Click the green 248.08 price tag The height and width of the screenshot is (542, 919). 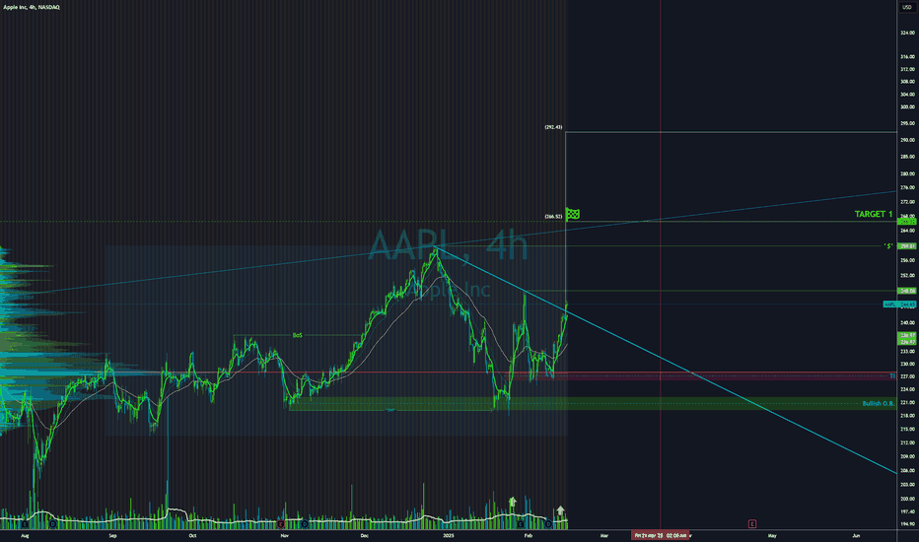[x=907, y=291]
